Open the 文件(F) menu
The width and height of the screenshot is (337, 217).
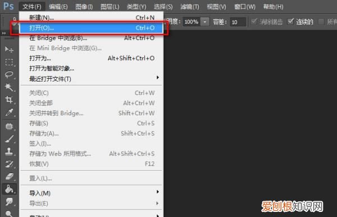point(32,7)
